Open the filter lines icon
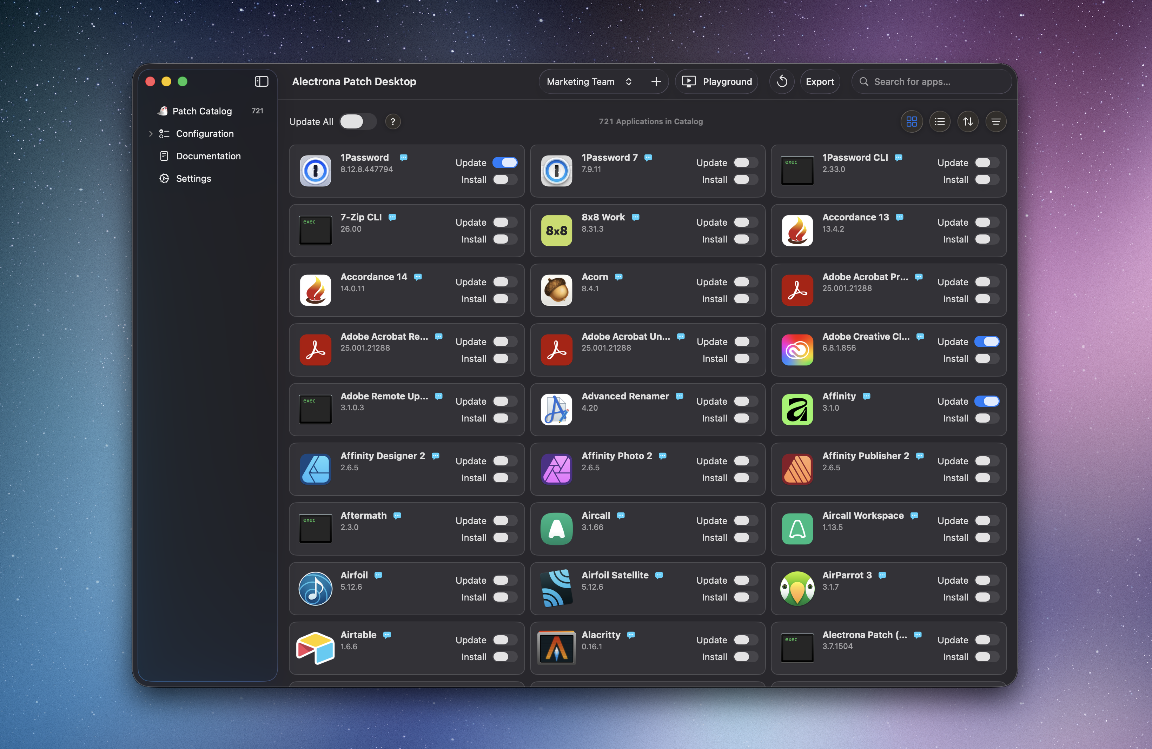Image resolution: width=1152 pixels, height=749 pixels. point(996,121)
